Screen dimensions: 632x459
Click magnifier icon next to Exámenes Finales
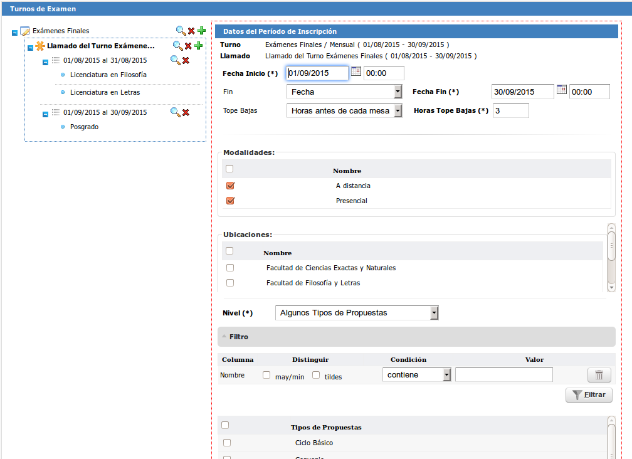(181, 31)
